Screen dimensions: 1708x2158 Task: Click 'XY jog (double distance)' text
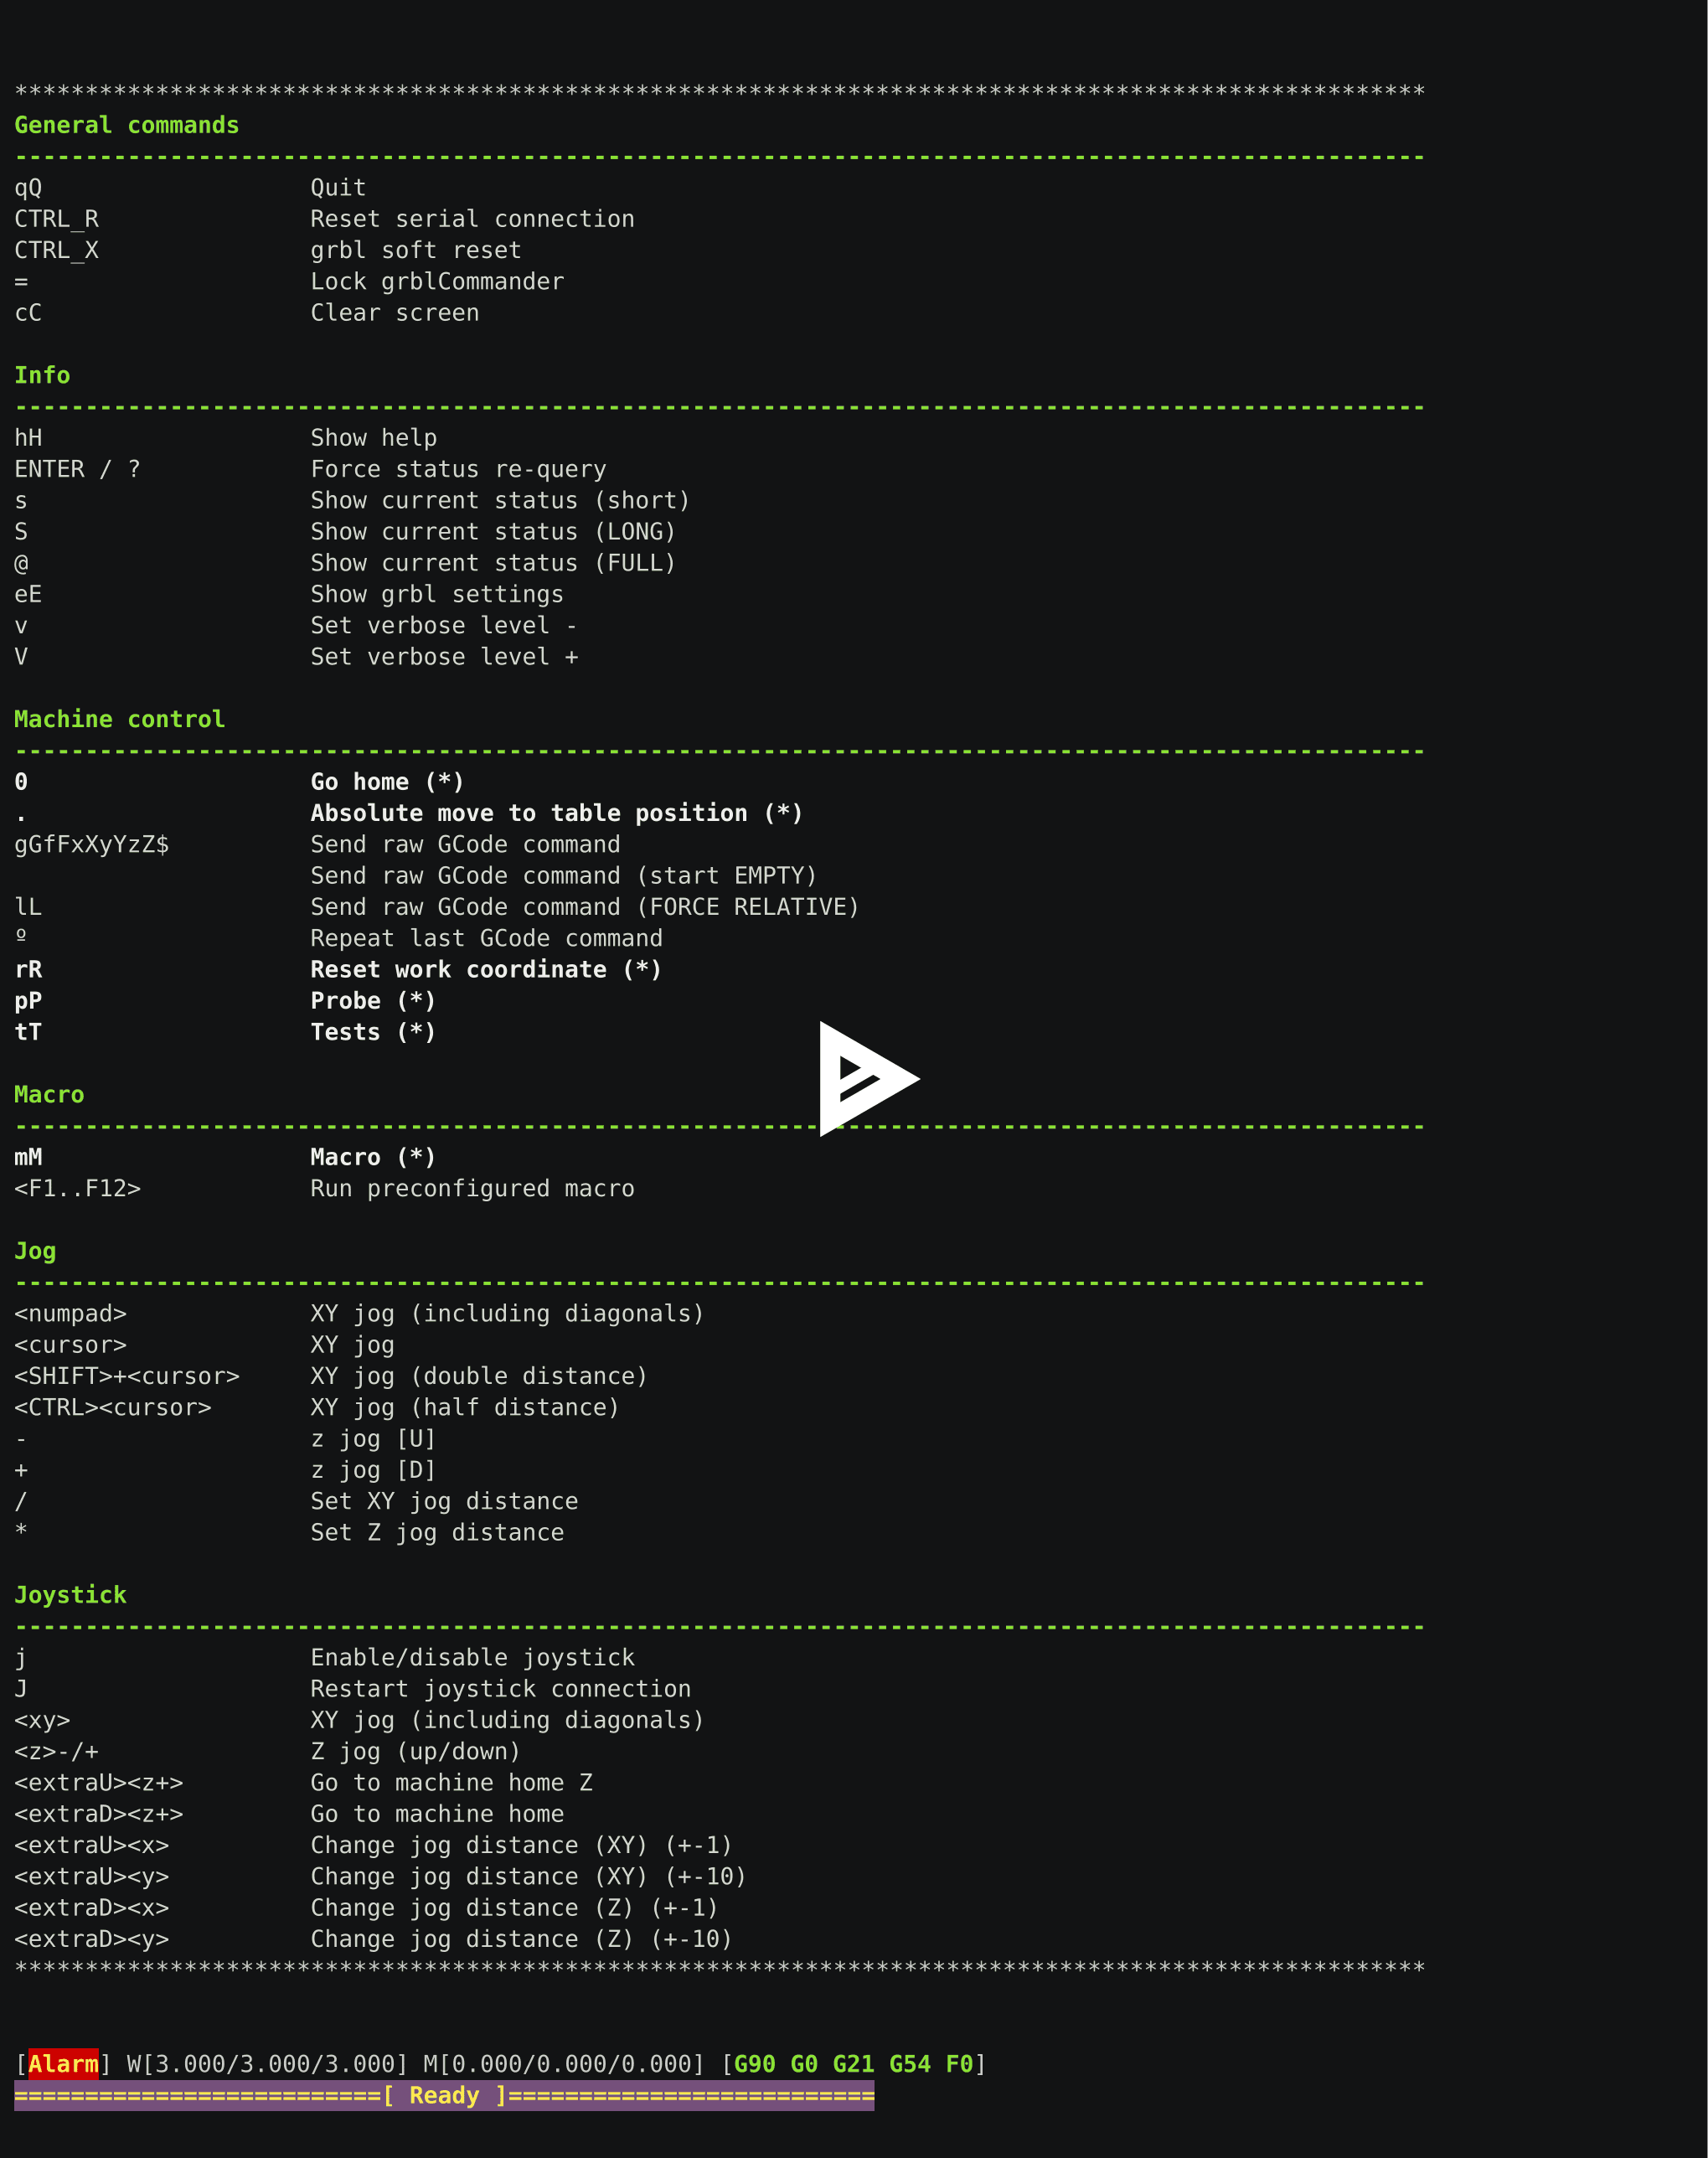(479, 1376)
